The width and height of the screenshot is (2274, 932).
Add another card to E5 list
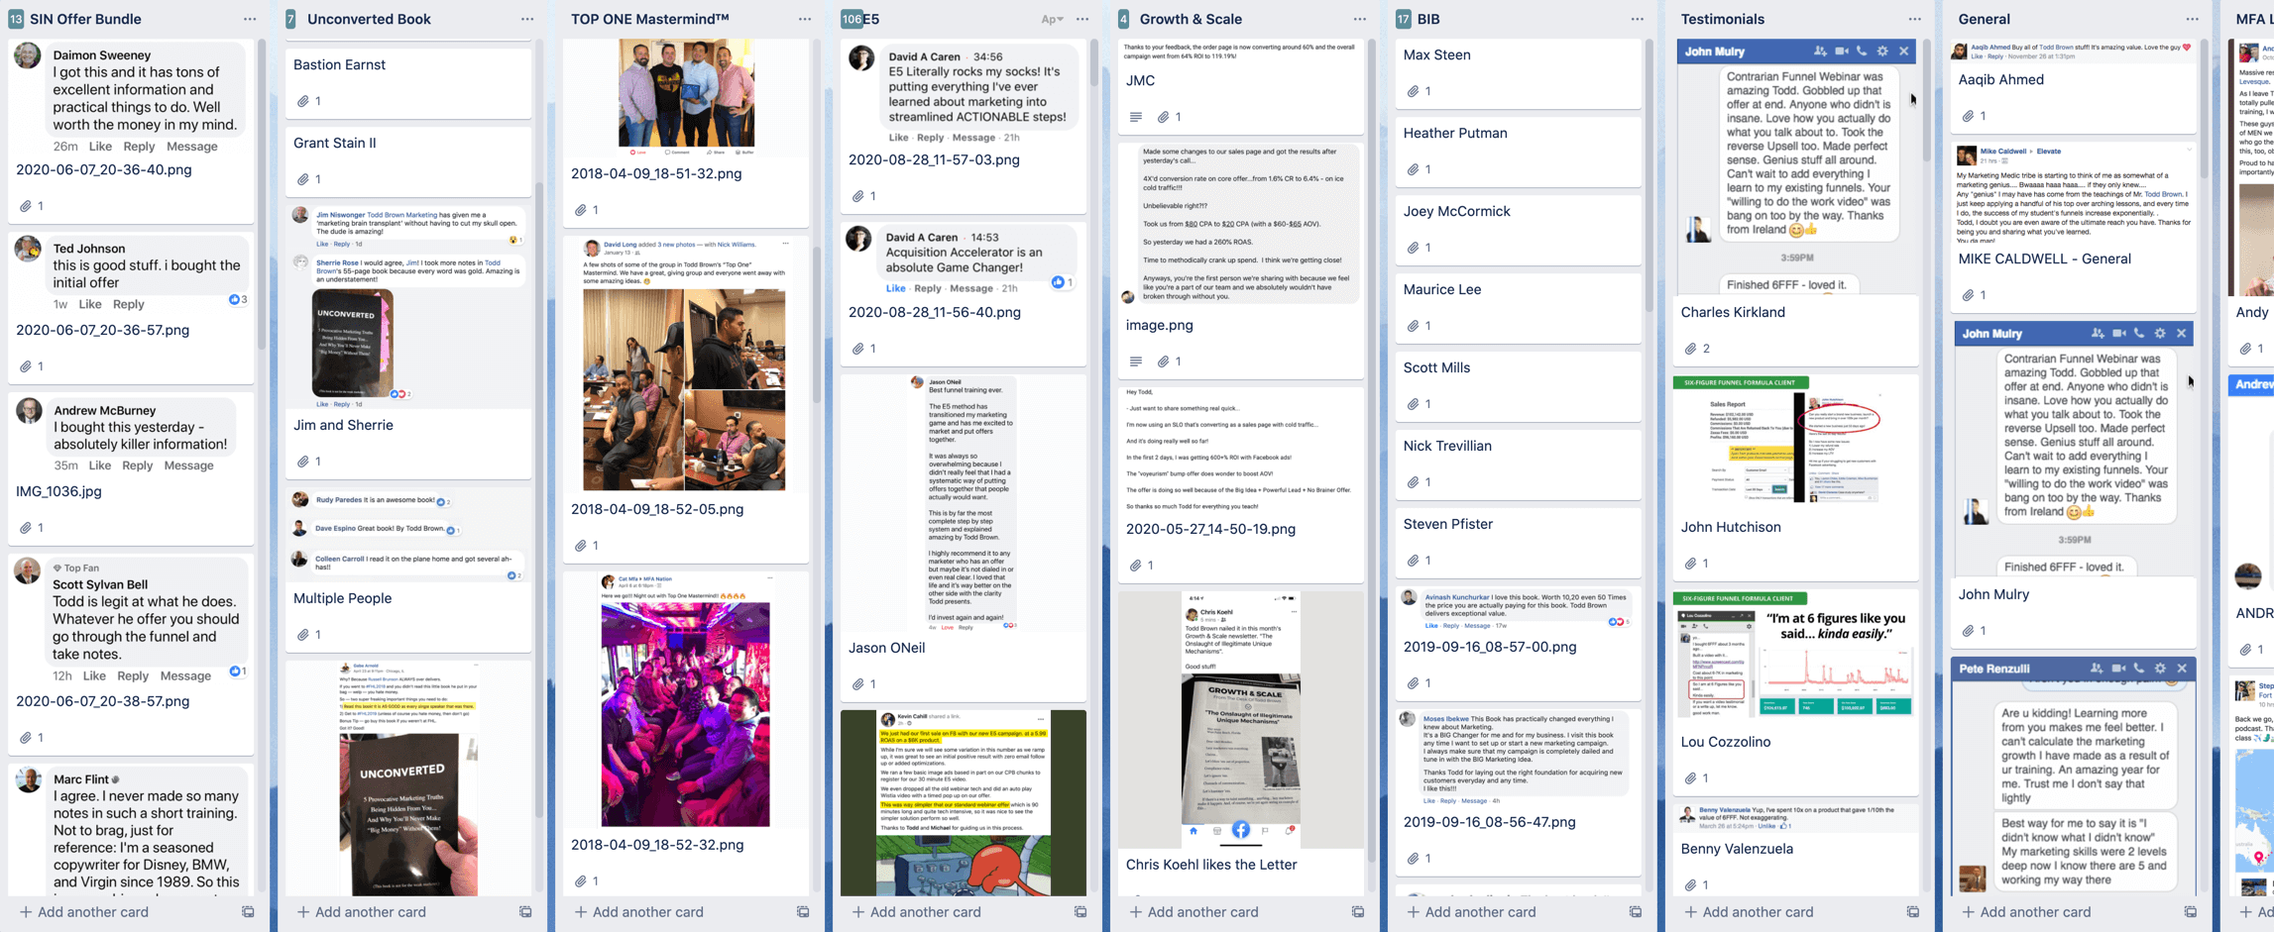tap(917, 912)
